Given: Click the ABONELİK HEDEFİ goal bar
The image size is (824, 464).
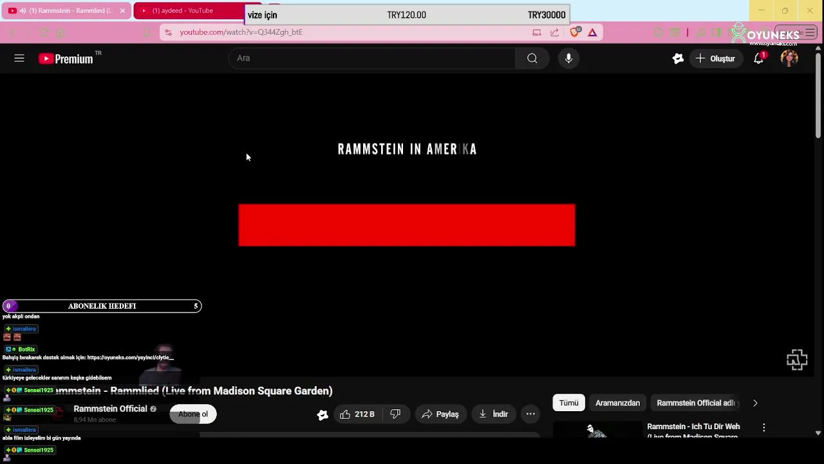Looking at the screenshot, I should 102,306.
